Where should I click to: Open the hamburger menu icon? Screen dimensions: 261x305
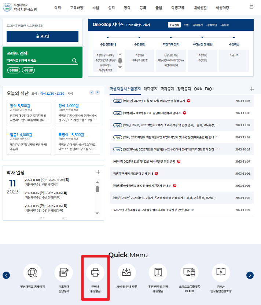coord(251,7)
